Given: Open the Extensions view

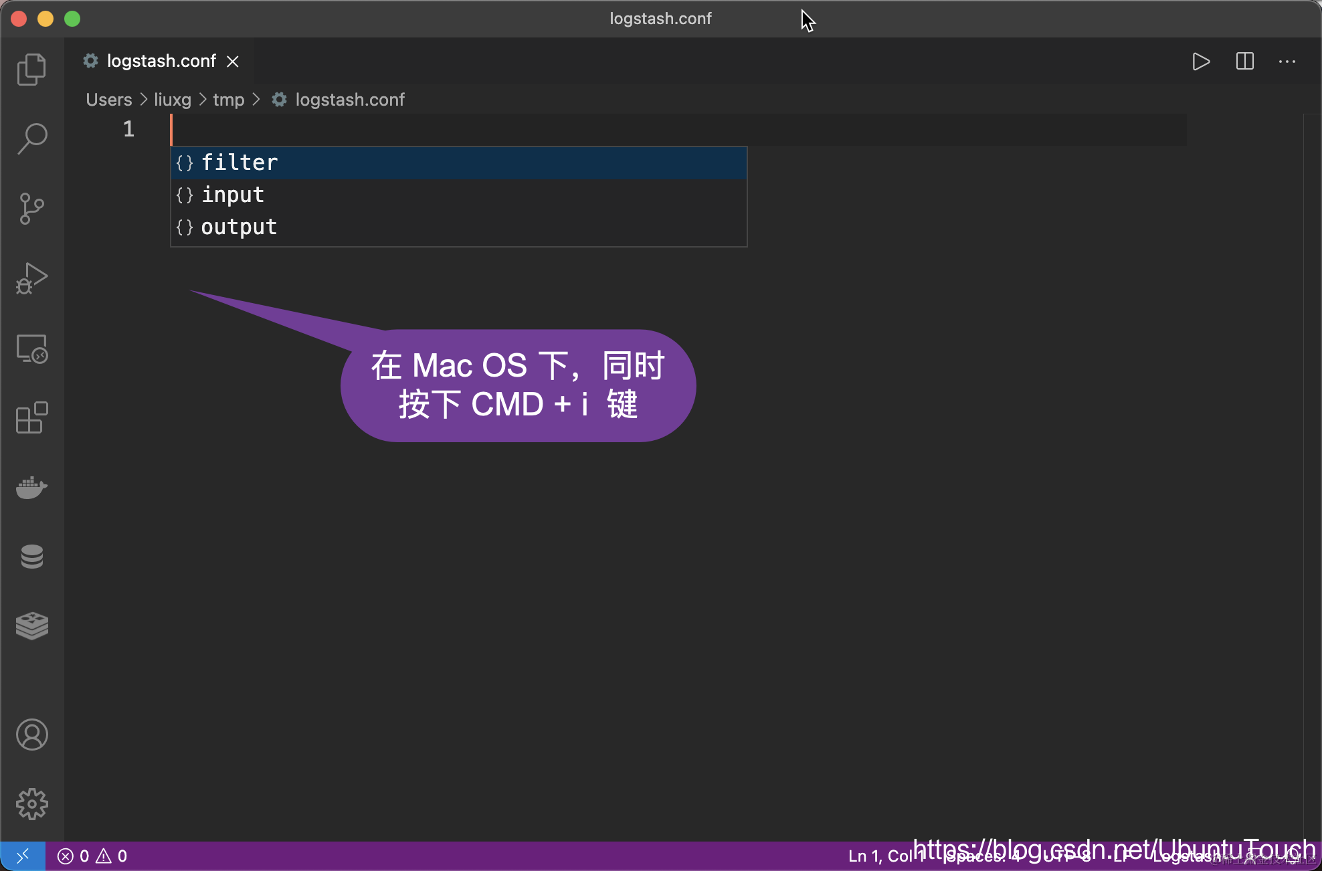Looking at the screenshot, I should [x=31, y=418].
